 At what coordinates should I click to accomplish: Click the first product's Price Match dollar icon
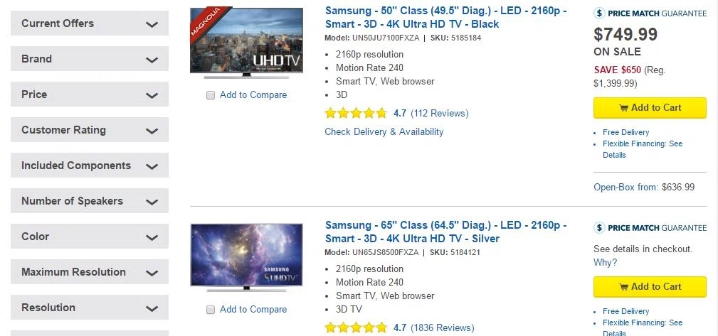[599, 13]
